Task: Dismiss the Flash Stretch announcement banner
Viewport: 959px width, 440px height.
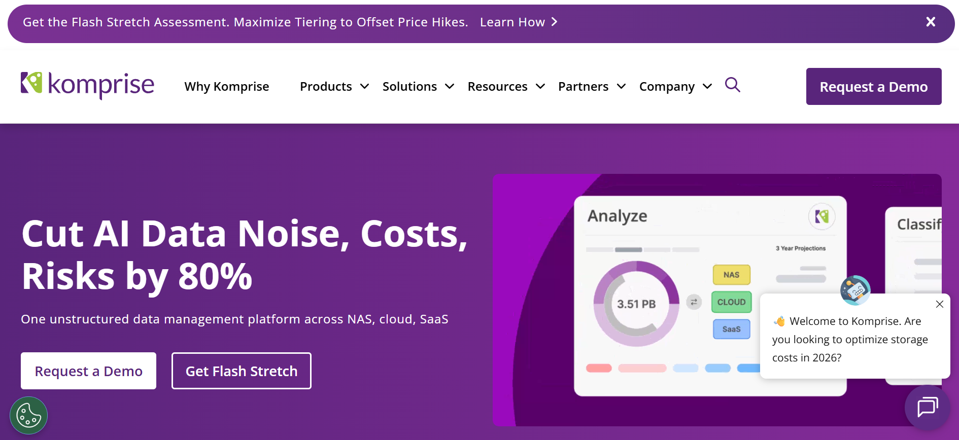Action: [930, 21]
